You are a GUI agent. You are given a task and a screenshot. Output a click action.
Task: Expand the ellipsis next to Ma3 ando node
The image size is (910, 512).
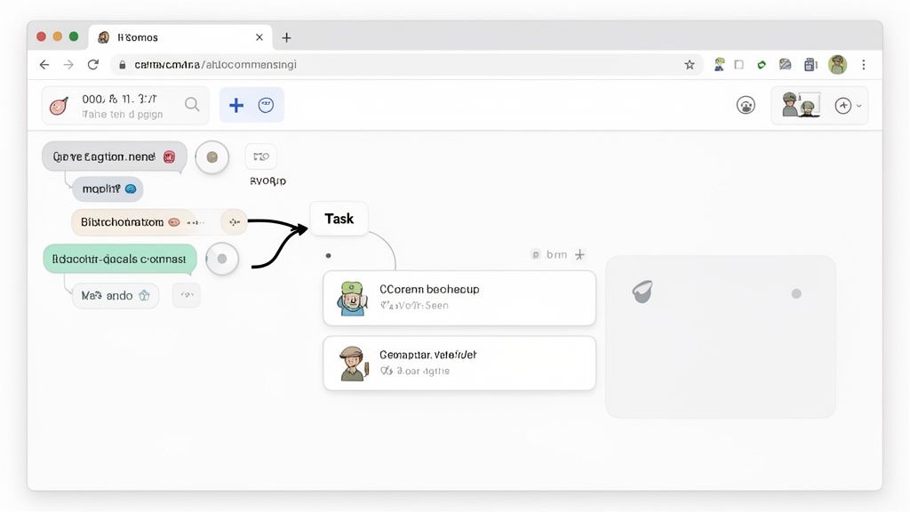(187, 294)
